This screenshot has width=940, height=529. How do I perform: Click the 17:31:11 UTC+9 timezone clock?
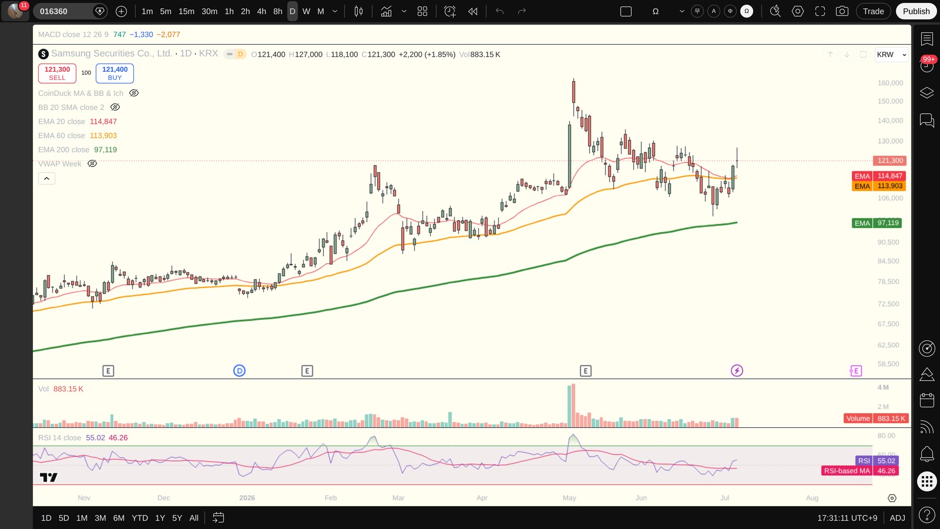tap(847, 518)
